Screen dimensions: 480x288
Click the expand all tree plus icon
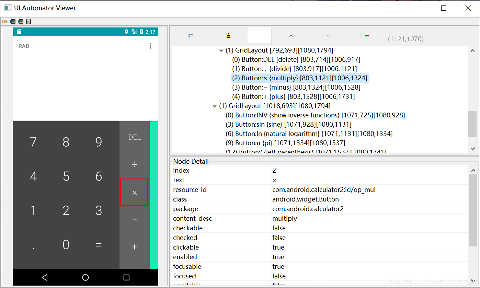[x=191, y=36]
